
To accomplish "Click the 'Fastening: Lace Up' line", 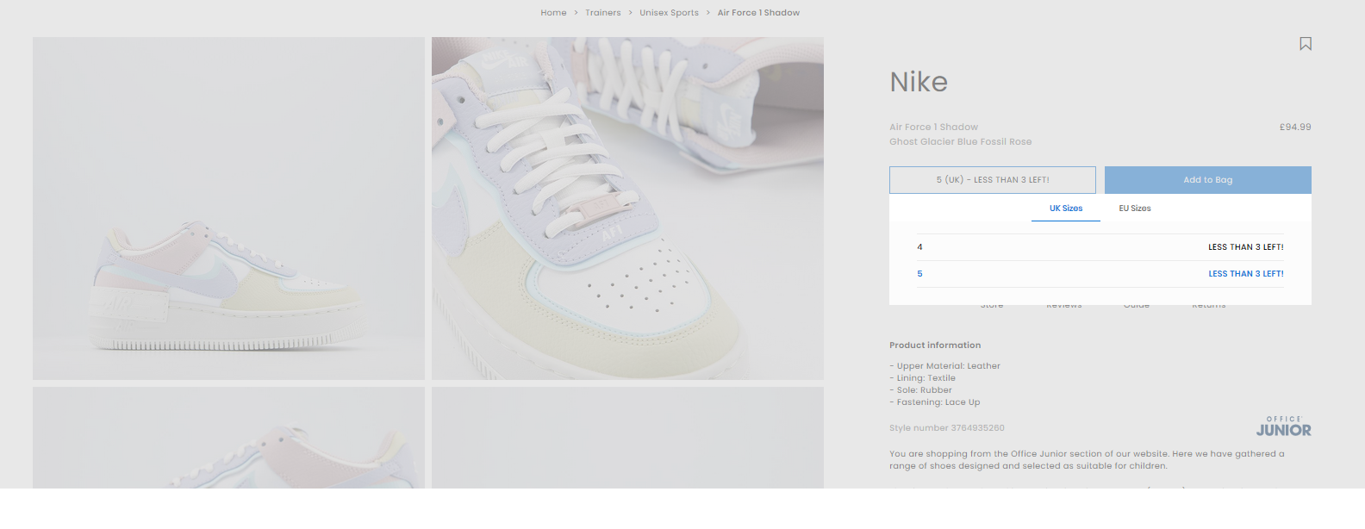I will [934, 402].
